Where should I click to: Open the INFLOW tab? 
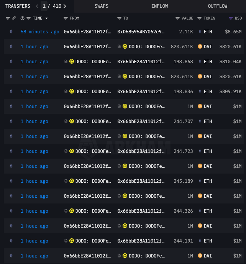(159, 6)
